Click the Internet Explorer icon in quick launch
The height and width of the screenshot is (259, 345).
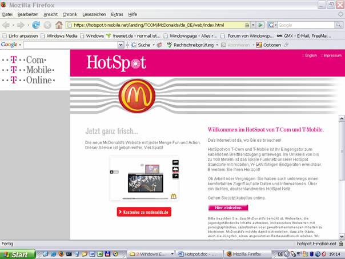[x=54, y=254]
